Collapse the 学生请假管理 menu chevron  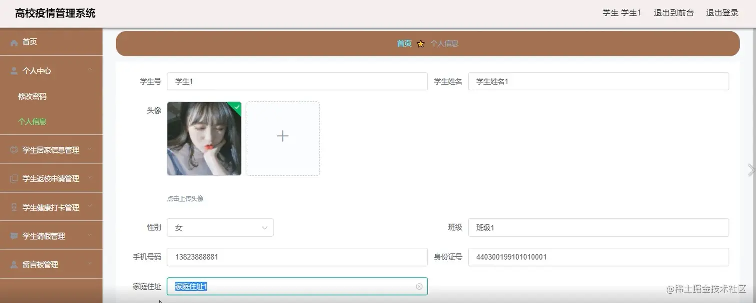(x=90, y=235)
